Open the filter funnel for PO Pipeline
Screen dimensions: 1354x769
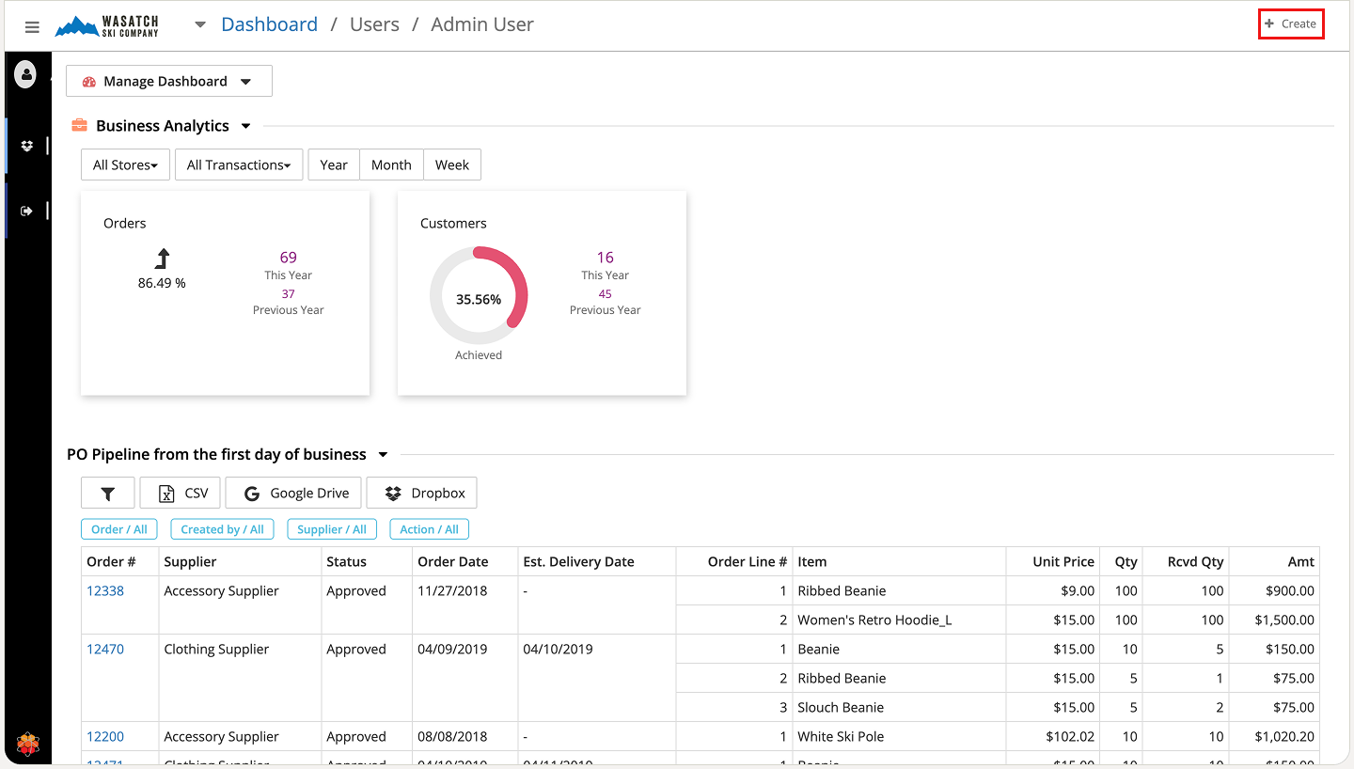[x=108, y=493]
